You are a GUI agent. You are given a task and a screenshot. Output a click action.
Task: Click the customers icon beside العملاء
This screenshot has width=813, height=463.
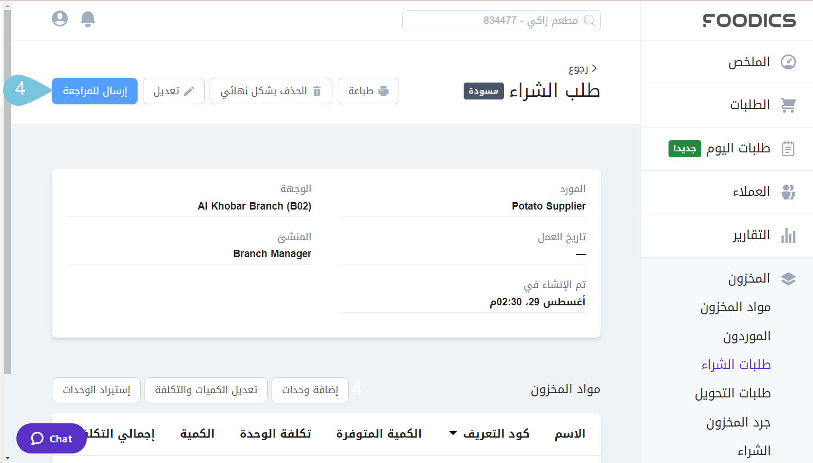[788, 192]
